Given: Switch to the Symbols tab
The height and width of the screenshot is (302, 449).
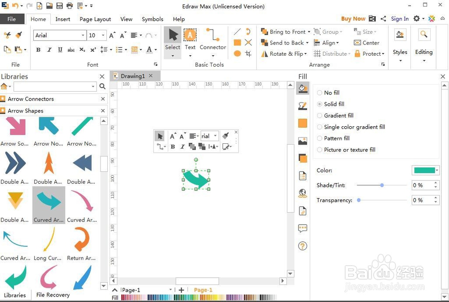Looking at the screenshot, I should (152, 19).
